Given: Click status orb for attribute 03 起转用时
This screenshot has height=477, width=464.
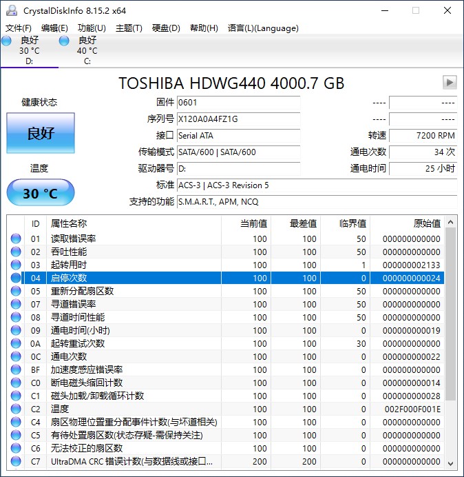Looking at the screenshot, I should pyautogui.click(x=16, y=265).
